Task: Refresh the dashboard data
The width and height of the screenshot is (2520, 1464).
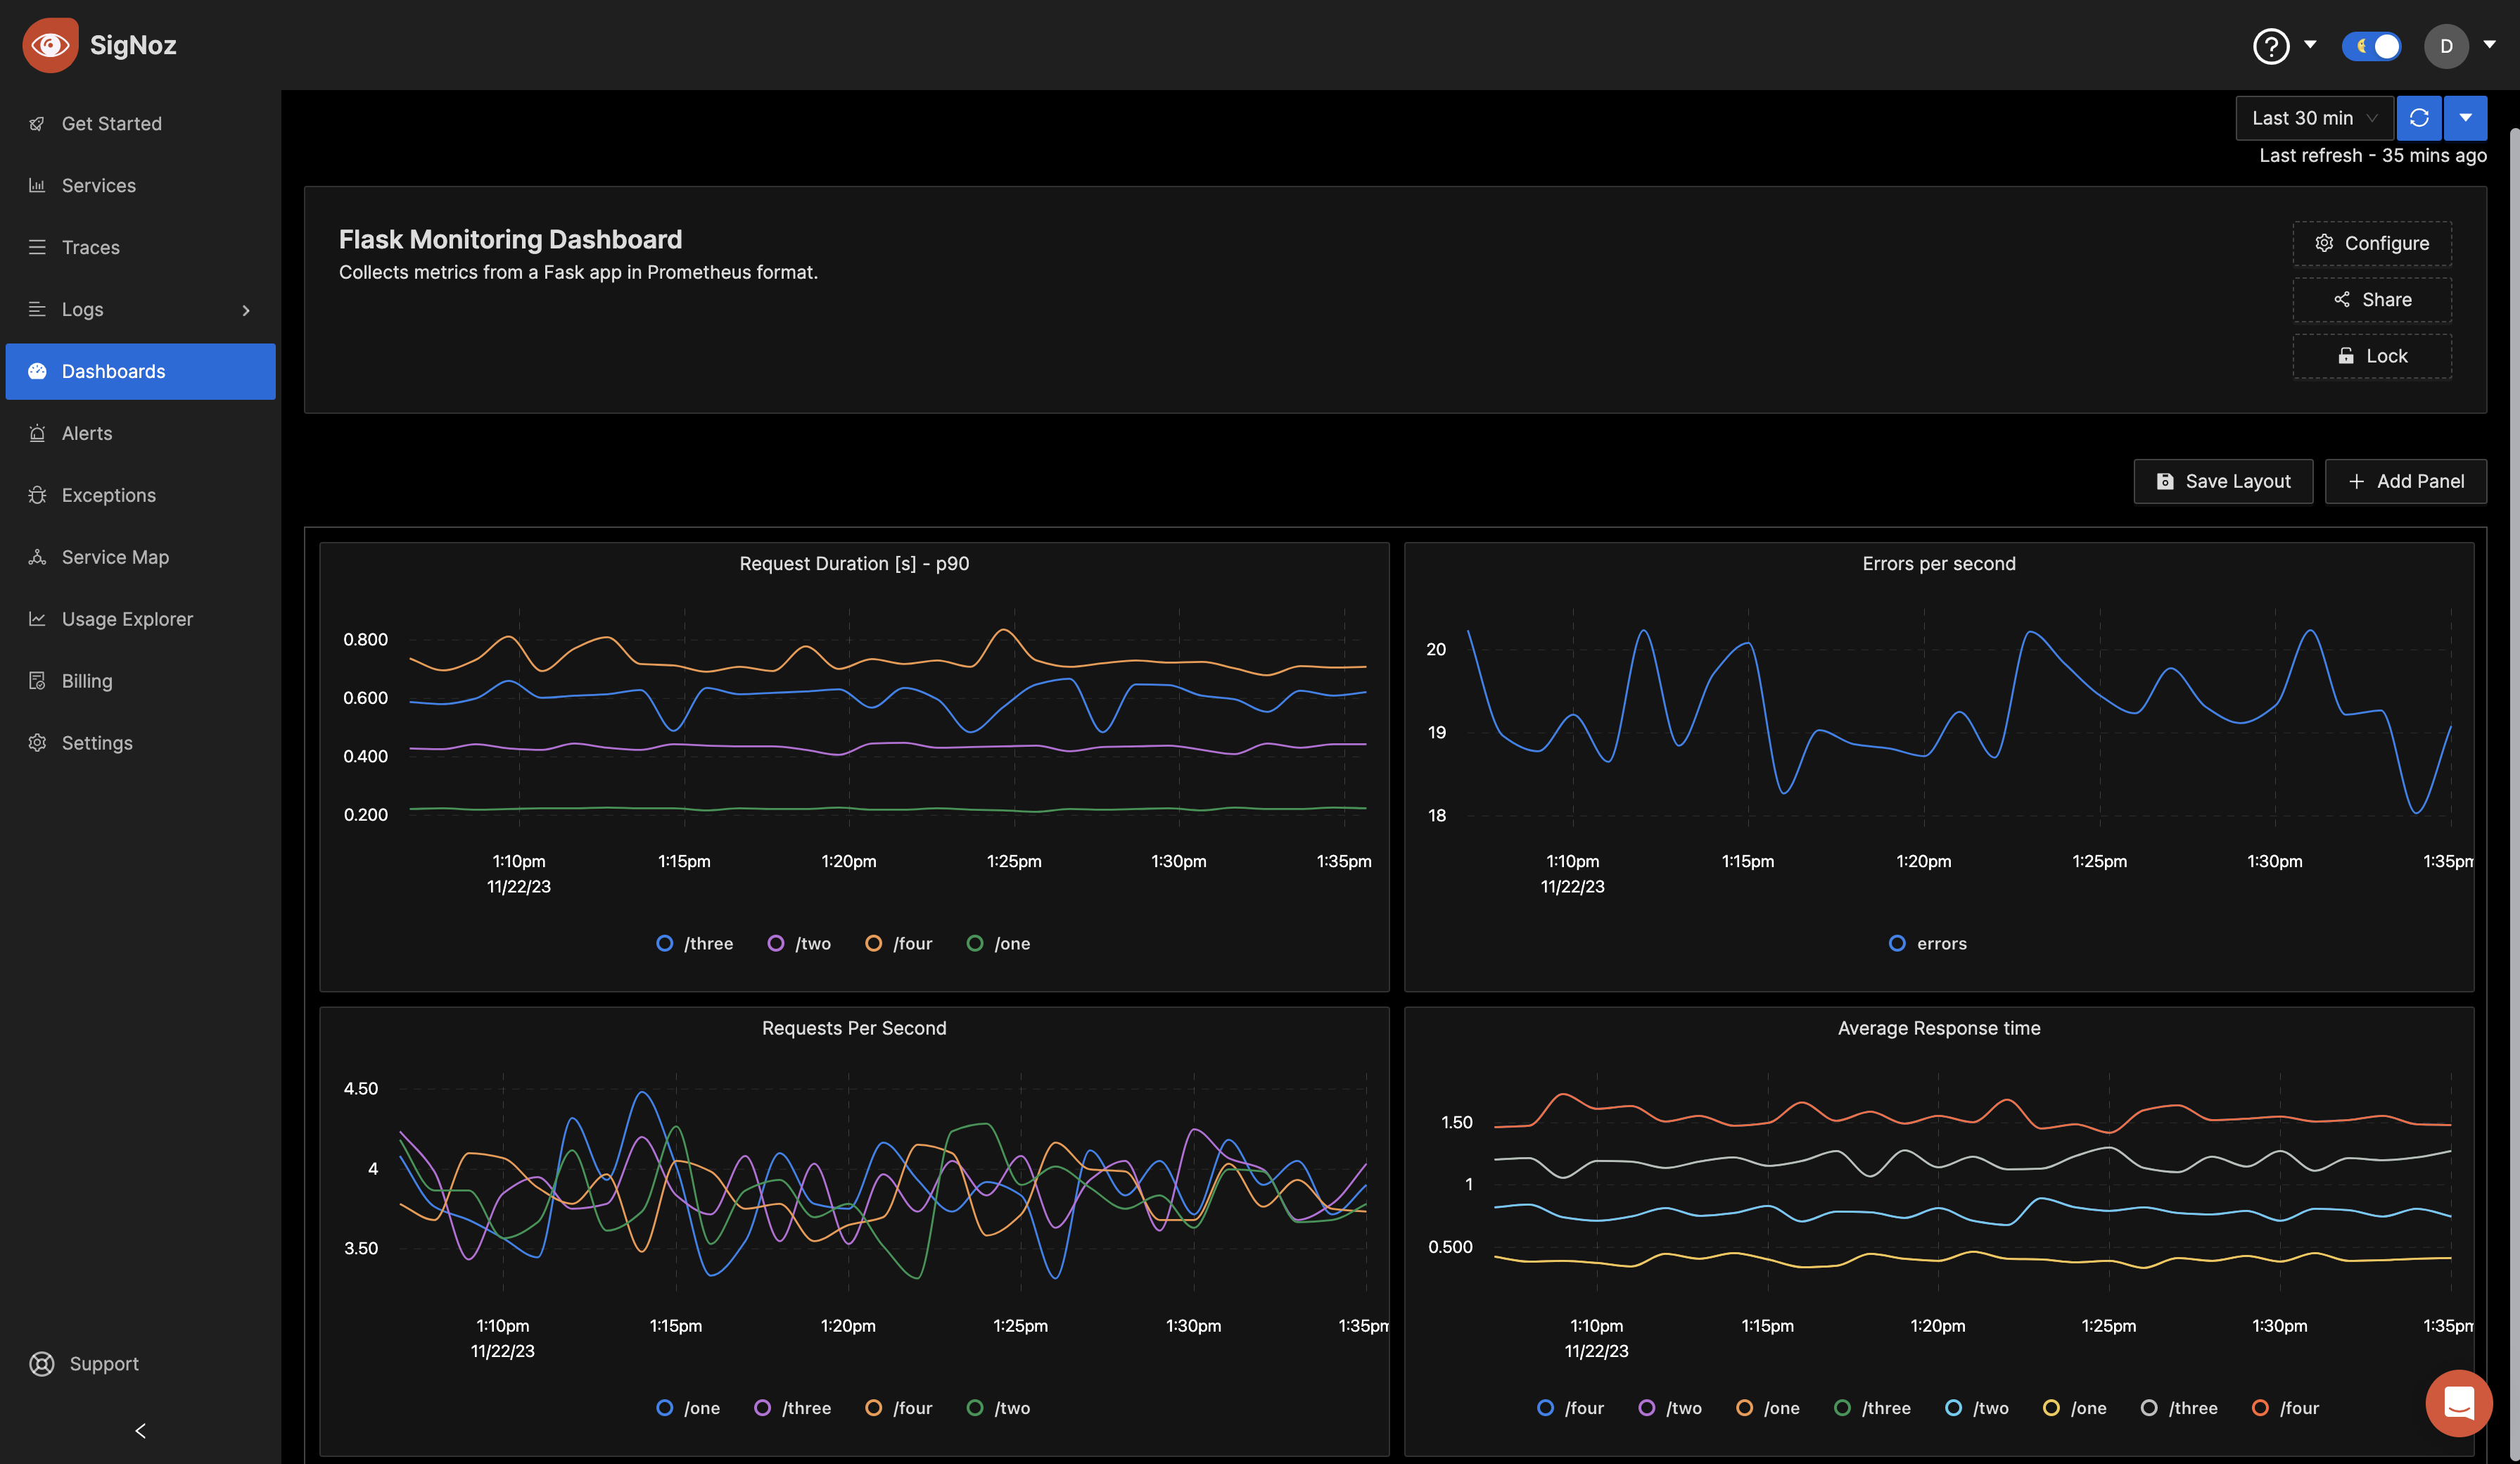Action: click(2420, 117)
